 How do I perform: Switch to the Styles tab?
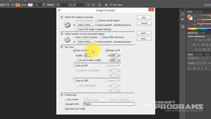point(203,33)
